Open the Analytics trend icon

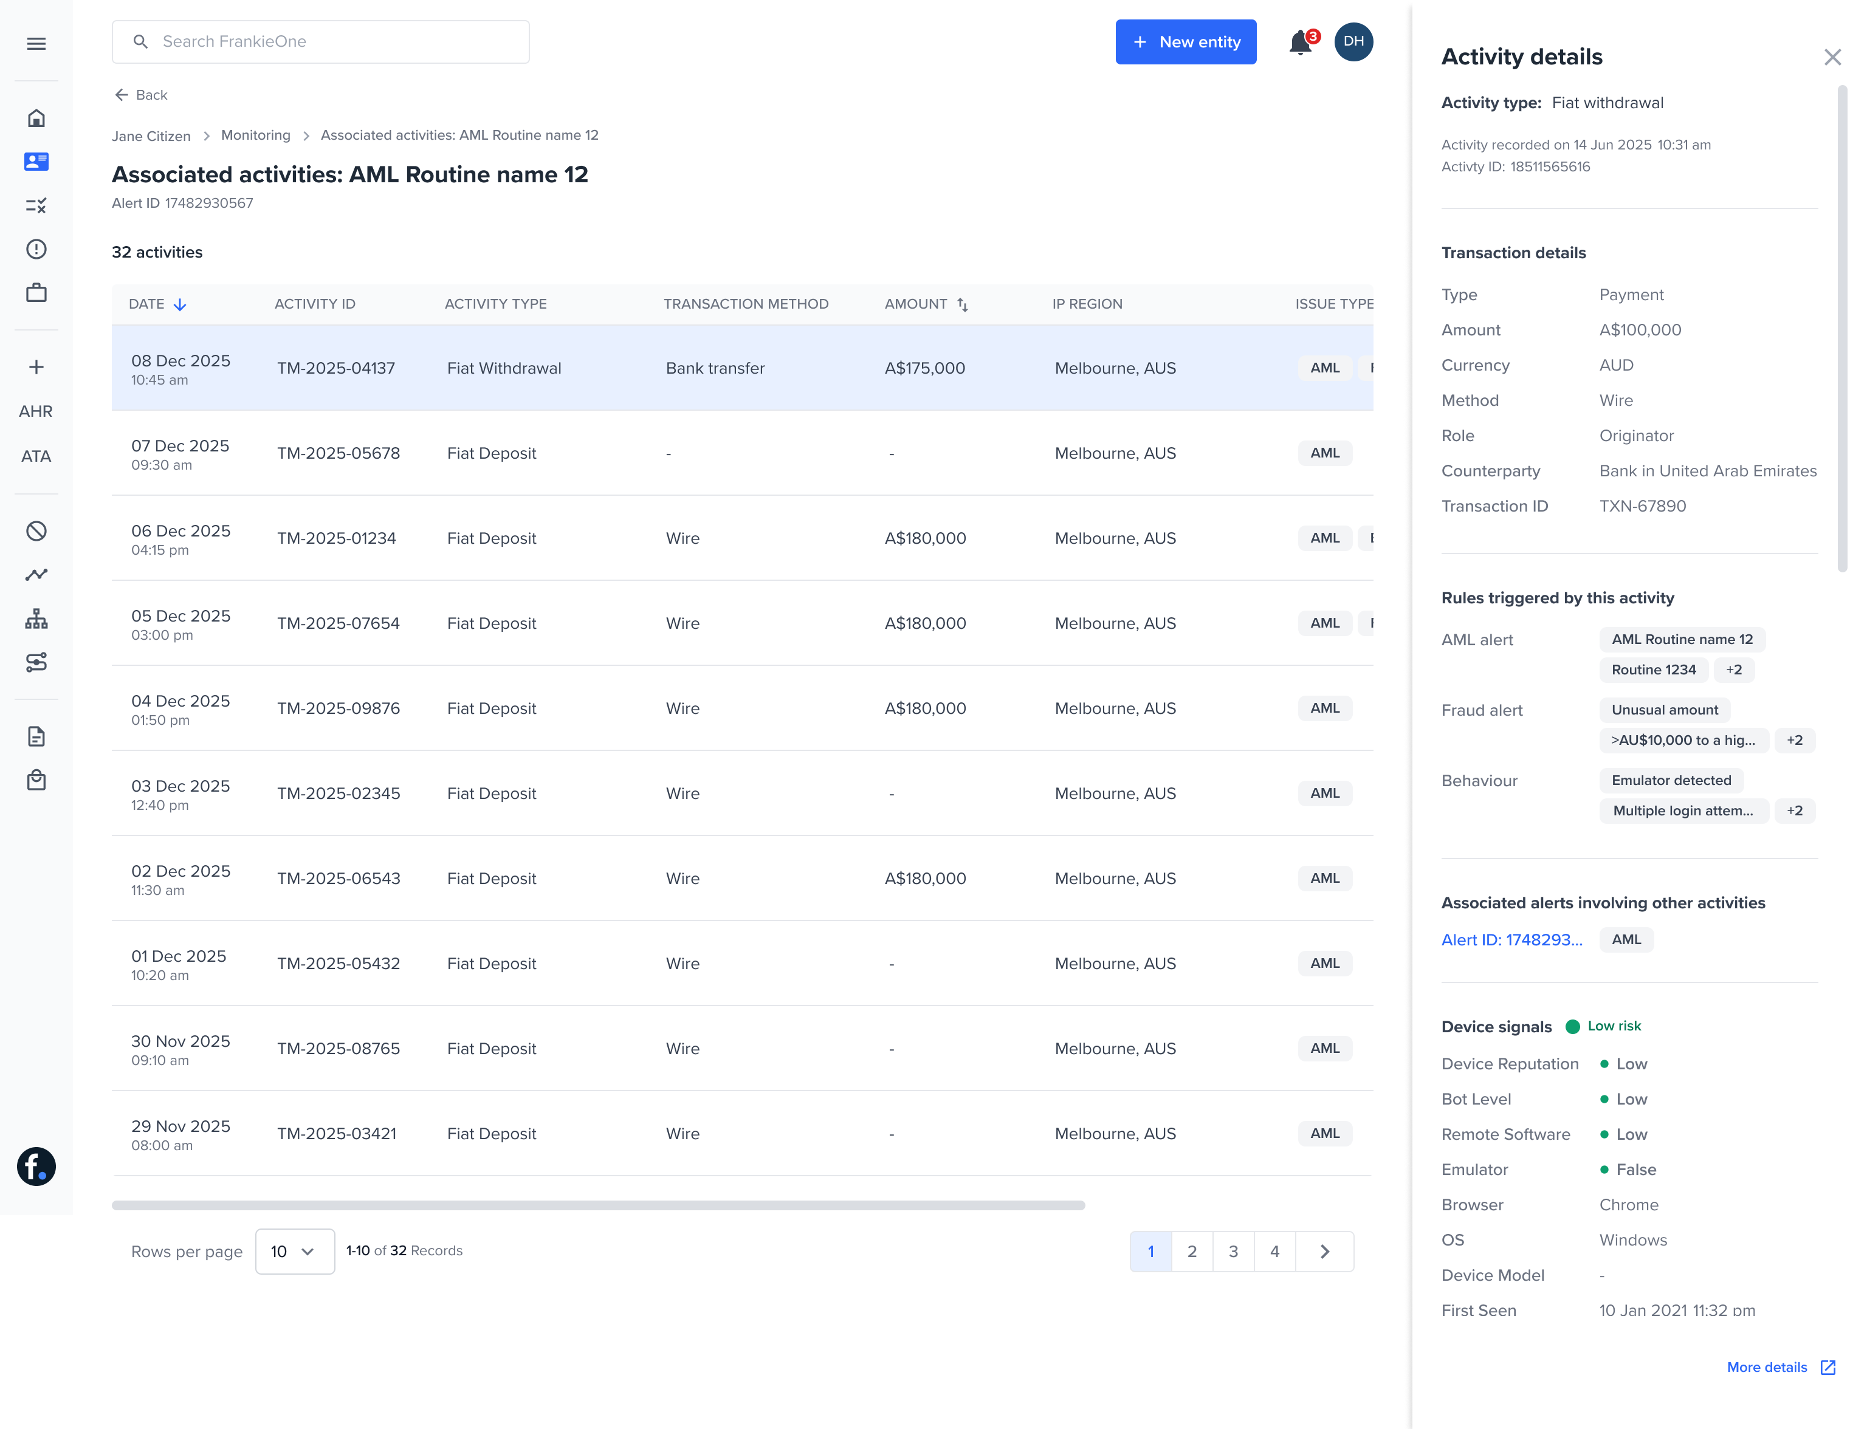point(36,574)
